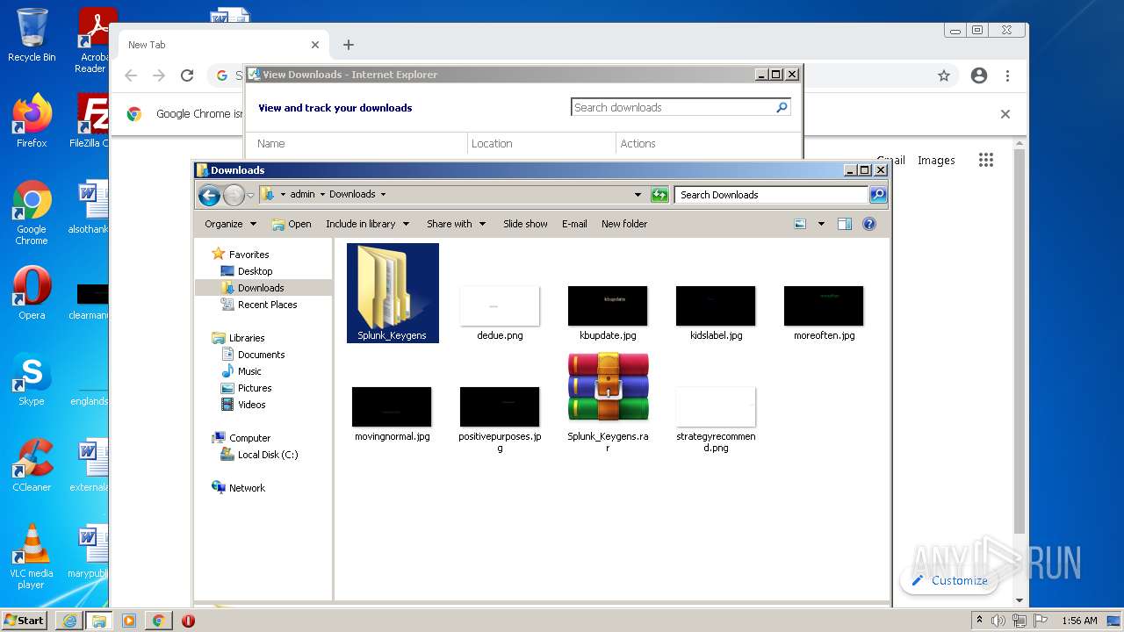Launch Skype from desktop icon
The image size is (1124, 632).
[x=32, y=380]
